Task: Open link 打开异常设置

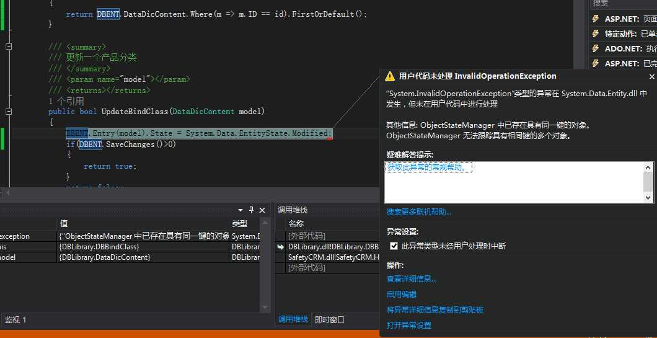Action: [x=409, y=326]
